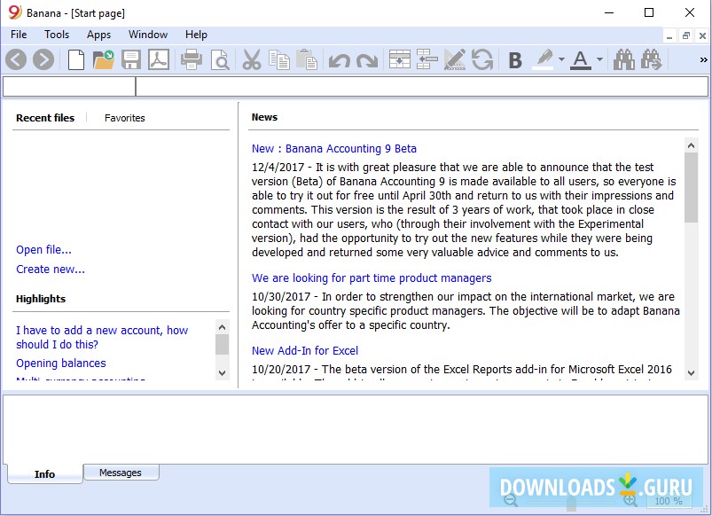Restore the inner Start page document window
Viewport: 712px width, 516px height.
tap(686, 35)
